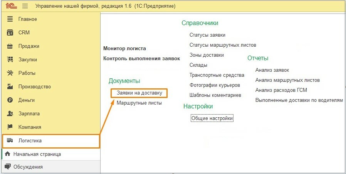Open the Склады catalog
346x174 pixels.
198,65
